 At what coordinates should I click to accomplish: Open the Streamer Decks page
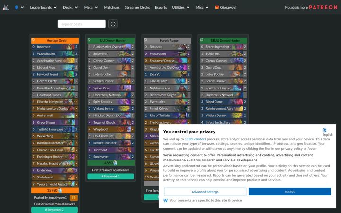(137, 7)
